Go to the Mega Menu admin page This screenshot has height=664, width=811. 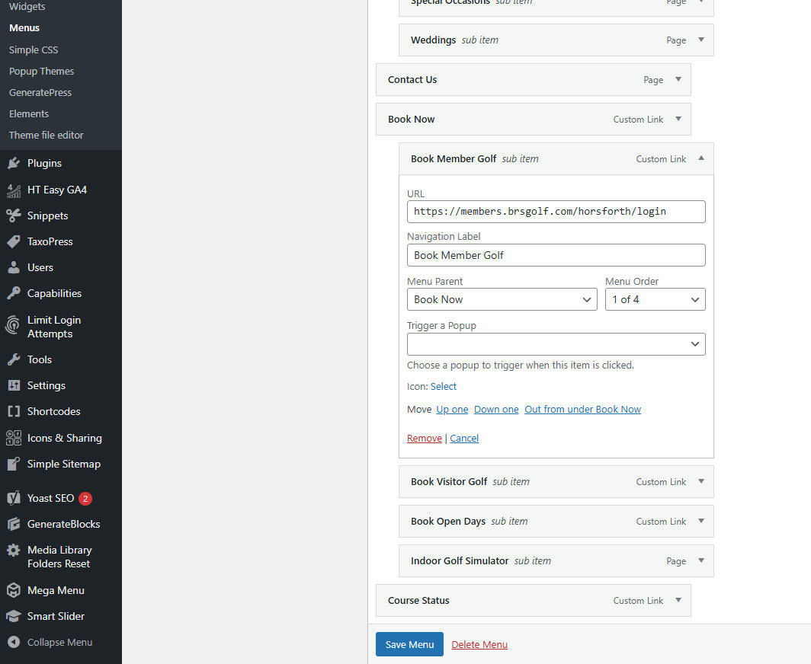pyautogui.click(x=56, y=591)
